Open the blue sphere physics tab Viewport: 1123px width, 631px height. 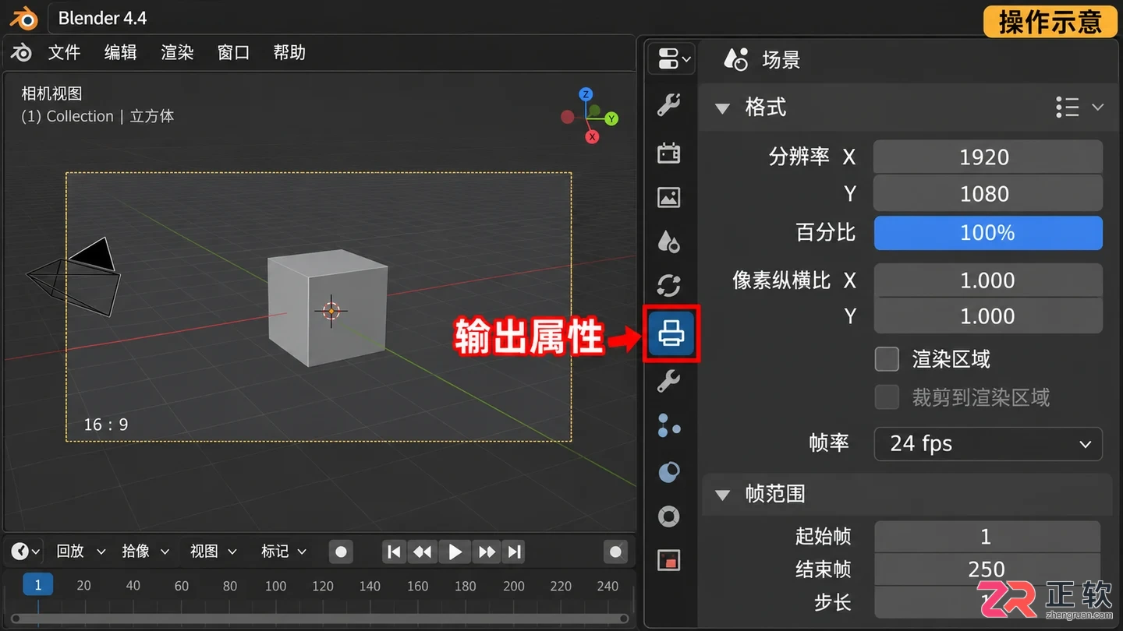(x=668, y=471)
